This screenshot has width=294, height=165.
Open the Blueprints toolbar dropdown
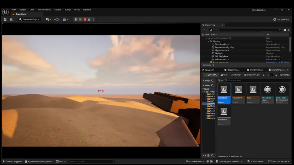point(57,20)
